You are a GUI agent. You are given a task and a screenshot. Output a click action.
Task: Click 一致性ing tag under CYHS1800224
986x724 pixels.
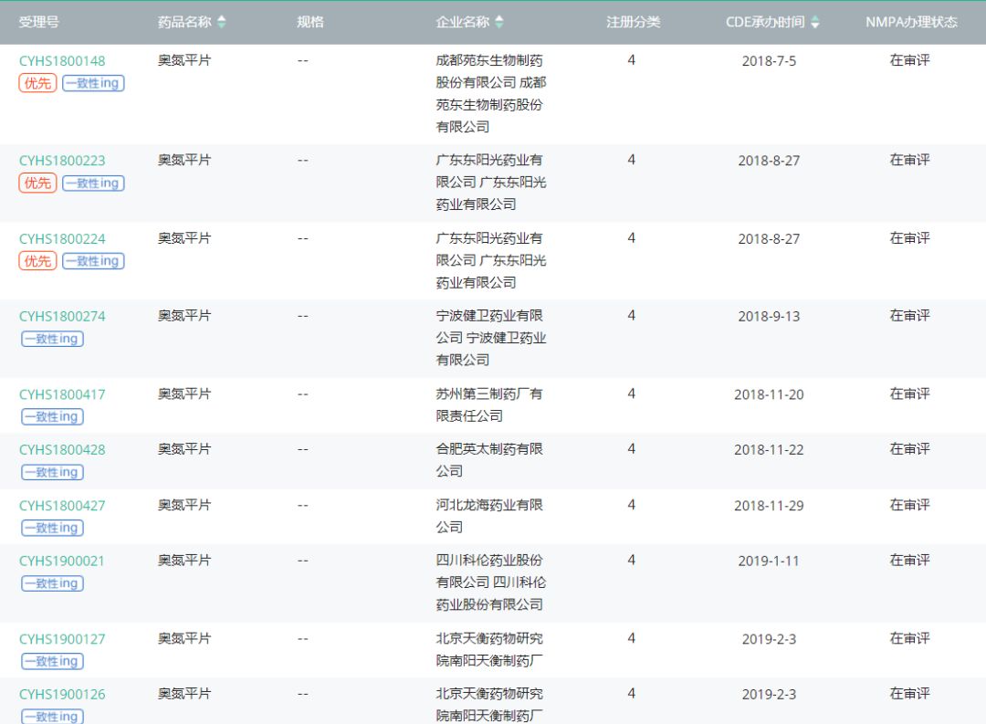(x=93, y=261)
